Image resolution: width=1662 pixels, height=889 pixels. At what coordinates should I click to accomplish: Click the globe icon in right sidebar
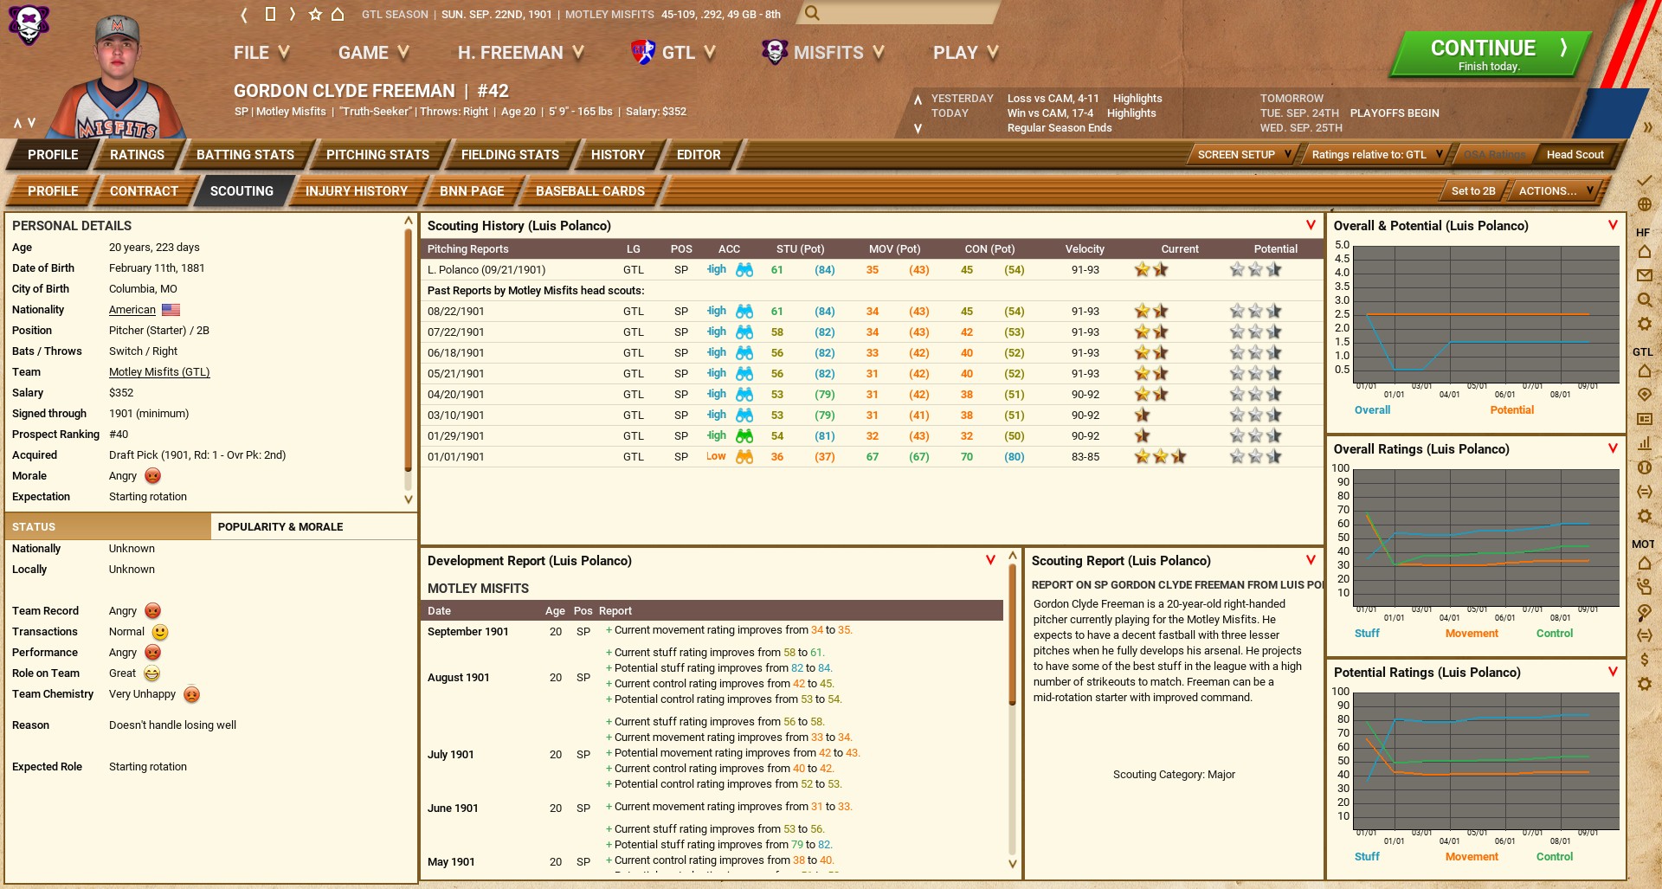coord(1644,204)
